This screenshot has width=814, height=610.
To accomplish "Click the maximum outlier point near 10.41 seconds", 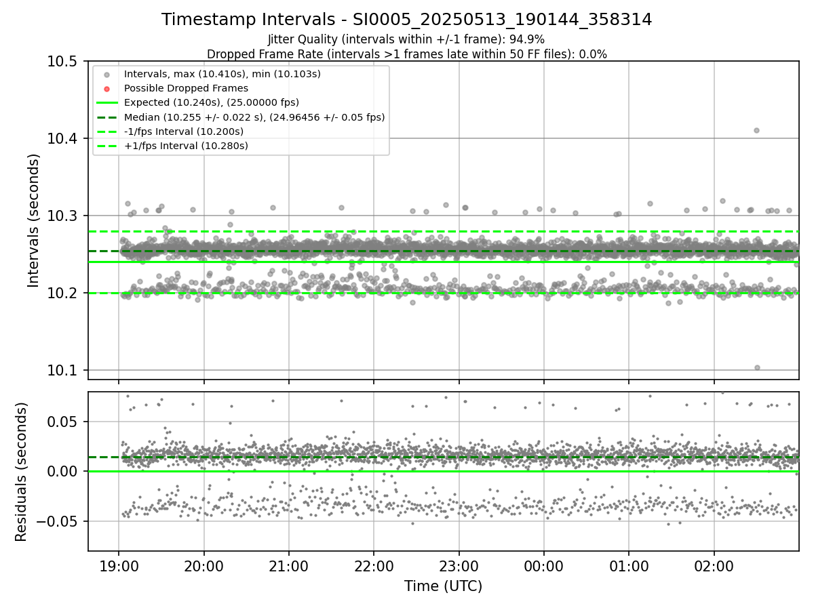I will pyautogui.click(x=756, y=130).
